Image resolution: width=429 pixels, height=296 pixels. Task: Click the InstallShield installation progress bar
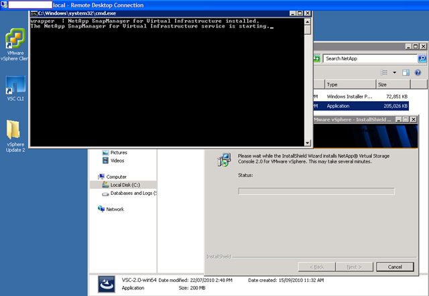pyautogui.click(x=316, y=191)
